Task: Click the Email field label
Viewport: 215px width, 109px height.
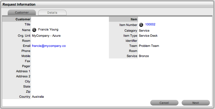Action: (x=27, y=46)
